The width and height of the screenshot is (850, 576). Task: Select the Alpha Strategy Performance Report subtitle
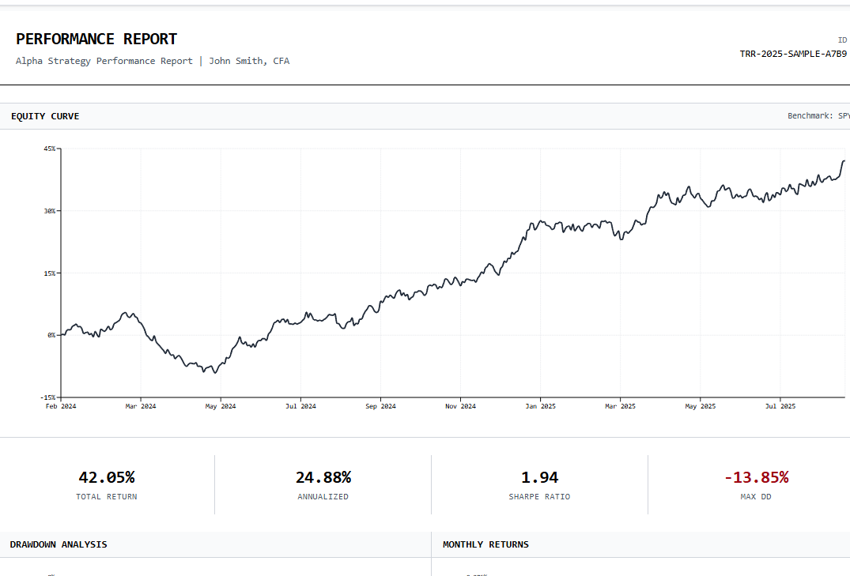[104, 61]
